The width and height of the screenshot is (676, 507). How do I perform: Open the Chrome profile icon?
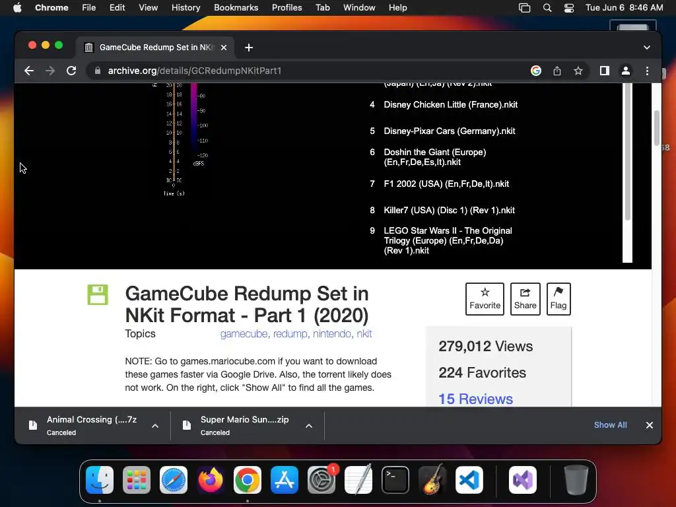(x=626, y=71)
